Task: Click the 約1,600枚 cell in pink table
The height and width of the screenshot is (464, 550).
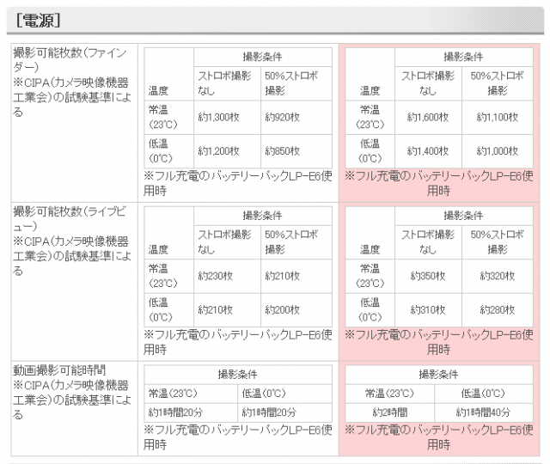Action: (x=428, y=117)
